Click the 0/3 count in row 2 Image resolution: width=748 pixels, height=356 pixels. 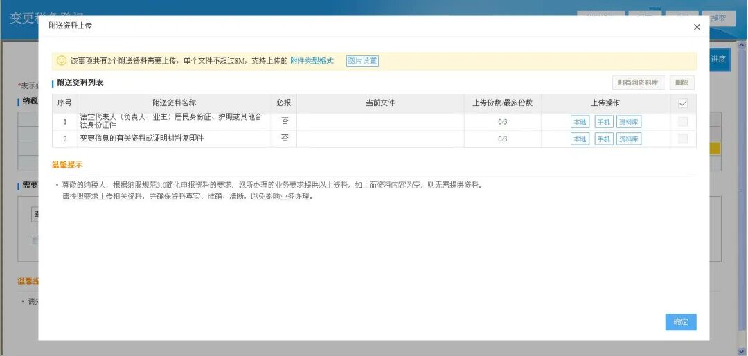(502, 139)
